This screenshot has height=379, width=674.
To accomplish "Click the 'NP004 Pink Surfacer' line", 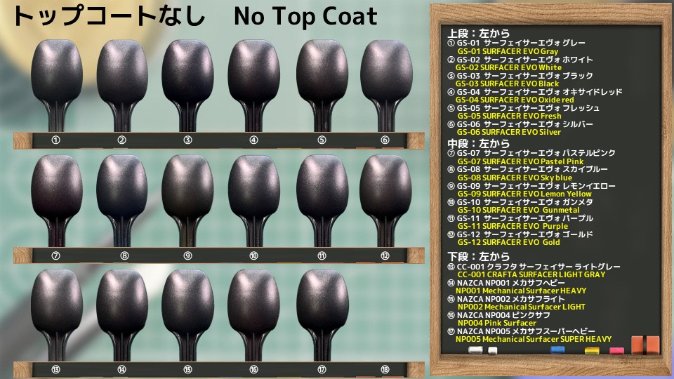I will [496, 323].
